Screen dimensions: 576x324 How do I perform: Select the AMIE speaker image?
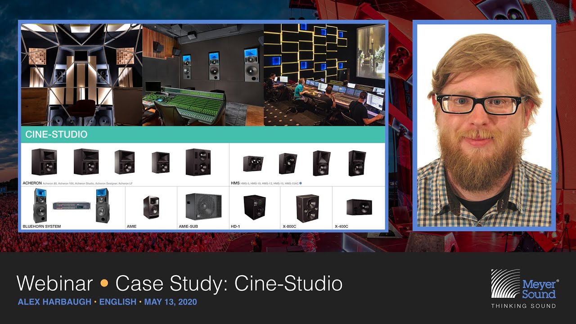[151, 207]
